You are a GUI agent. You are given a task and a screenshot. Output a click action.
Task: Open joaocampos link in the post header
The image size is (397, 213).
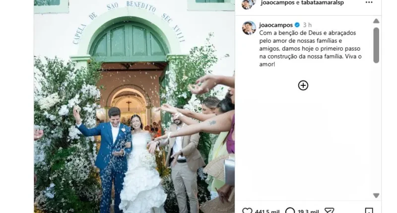(x=277, y=2)
